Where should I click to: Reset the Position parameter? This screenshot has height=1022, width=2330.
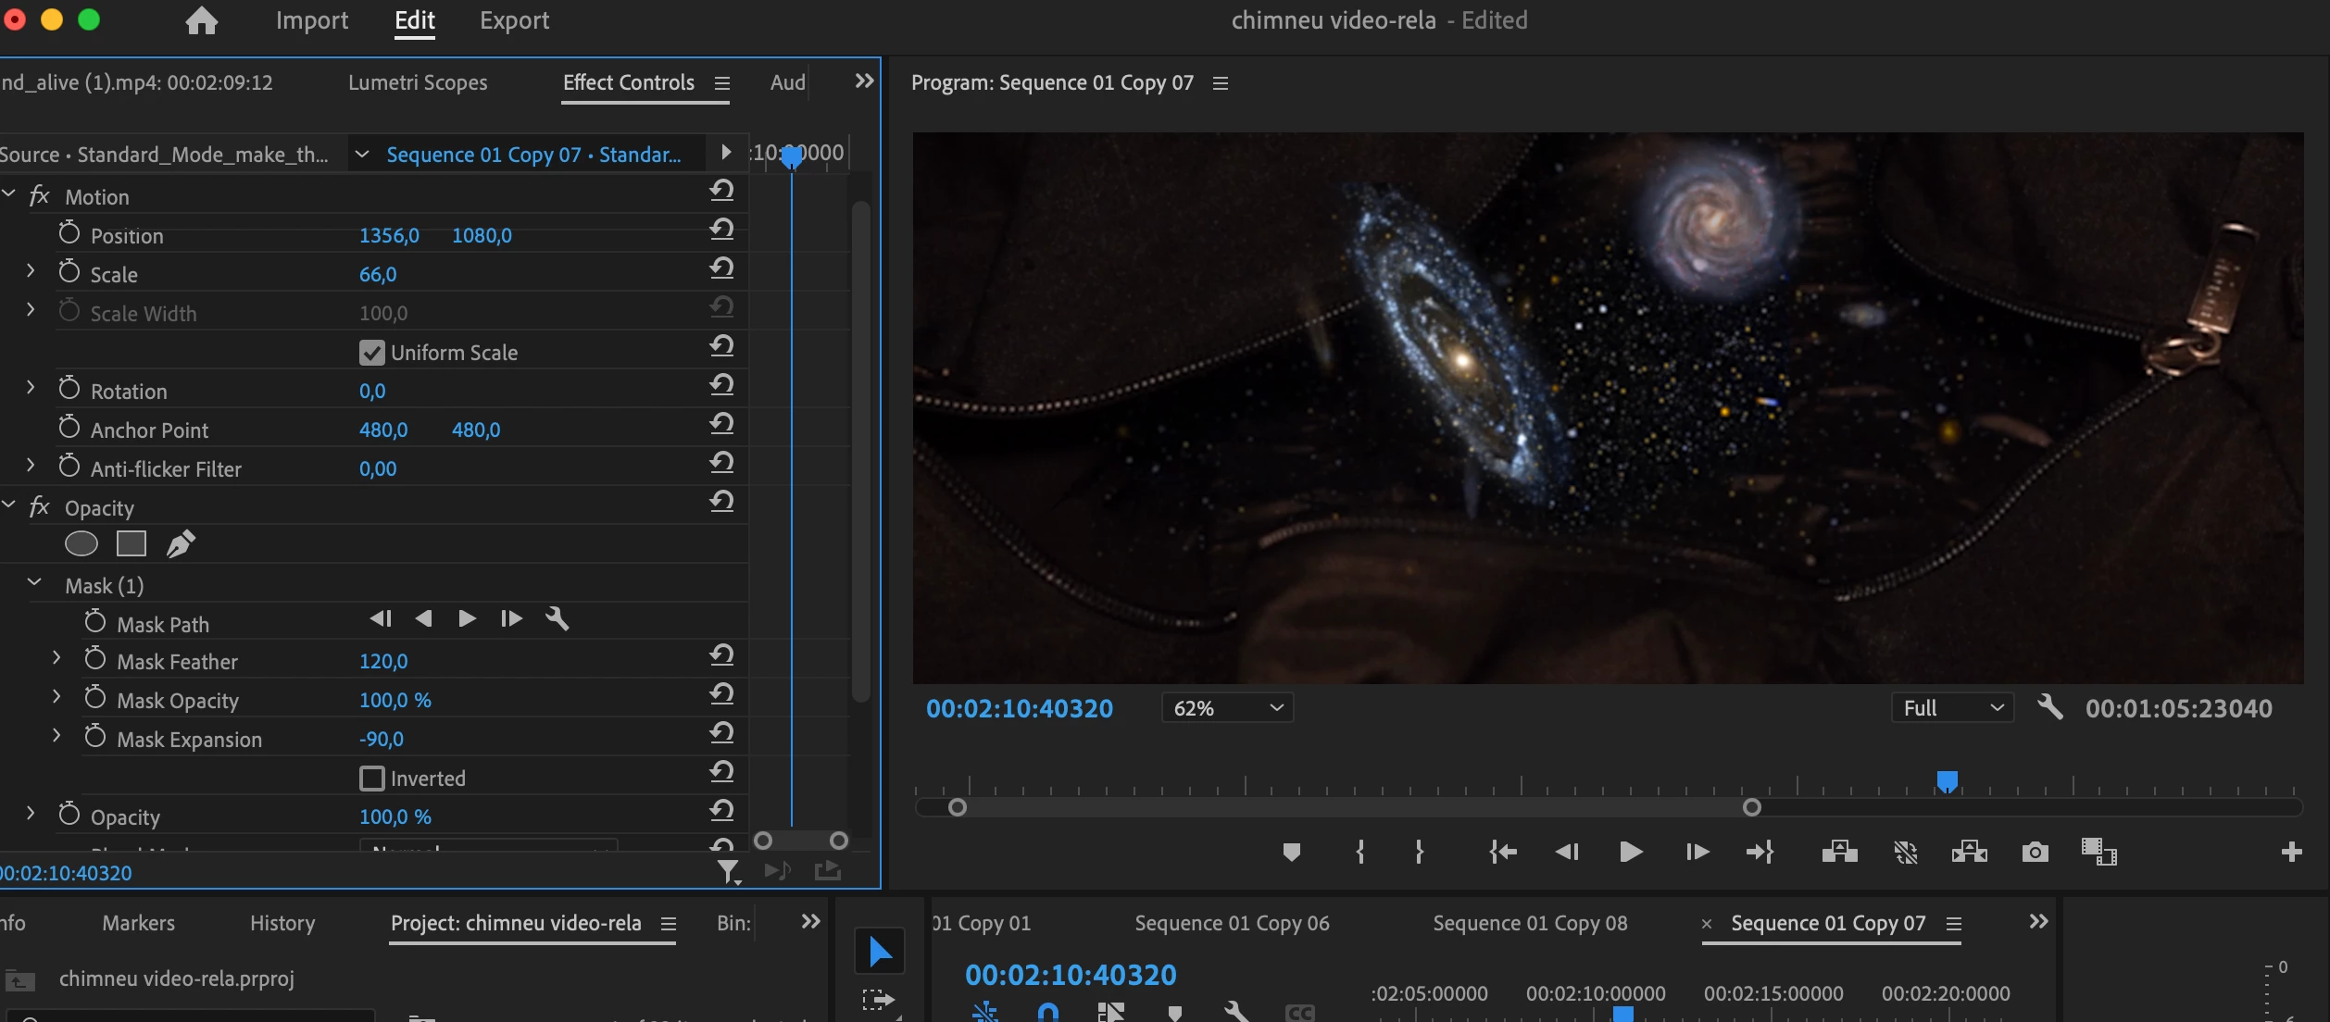click(722, 230)
